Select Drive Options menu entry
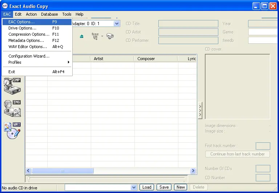The image size is (279, 193). coord(37,28)
